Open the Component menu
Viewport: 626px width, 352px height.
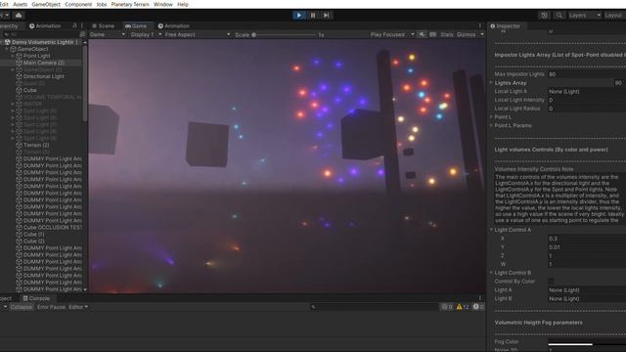(x=78, y=4)
